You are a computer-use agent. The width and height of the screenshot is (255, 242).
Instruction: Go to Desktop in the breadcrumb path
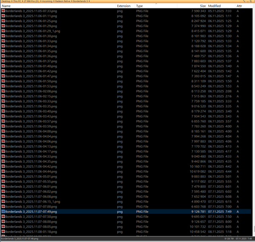click(x=6, y=1)
